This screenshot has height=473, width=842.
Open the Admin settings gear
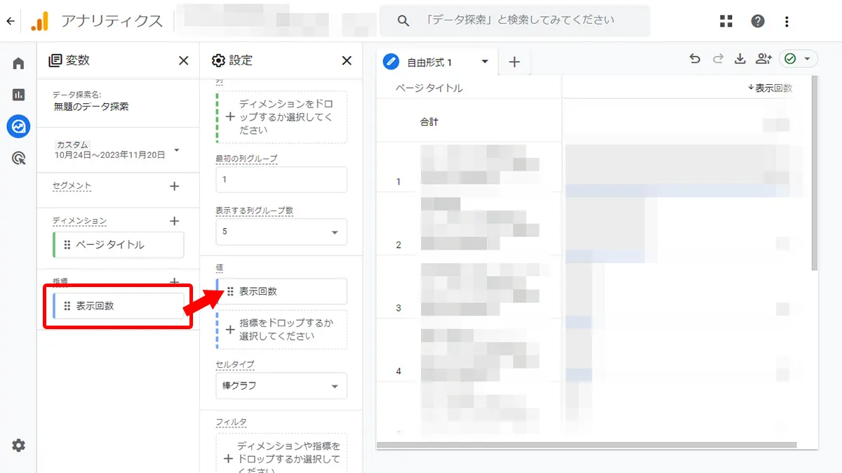pyautogui.click(x=18, y=445)
